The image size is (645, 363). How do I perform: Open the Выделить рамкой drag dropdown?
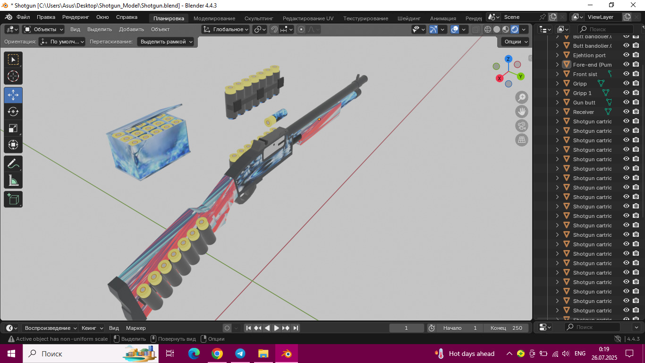coord(166,42)
